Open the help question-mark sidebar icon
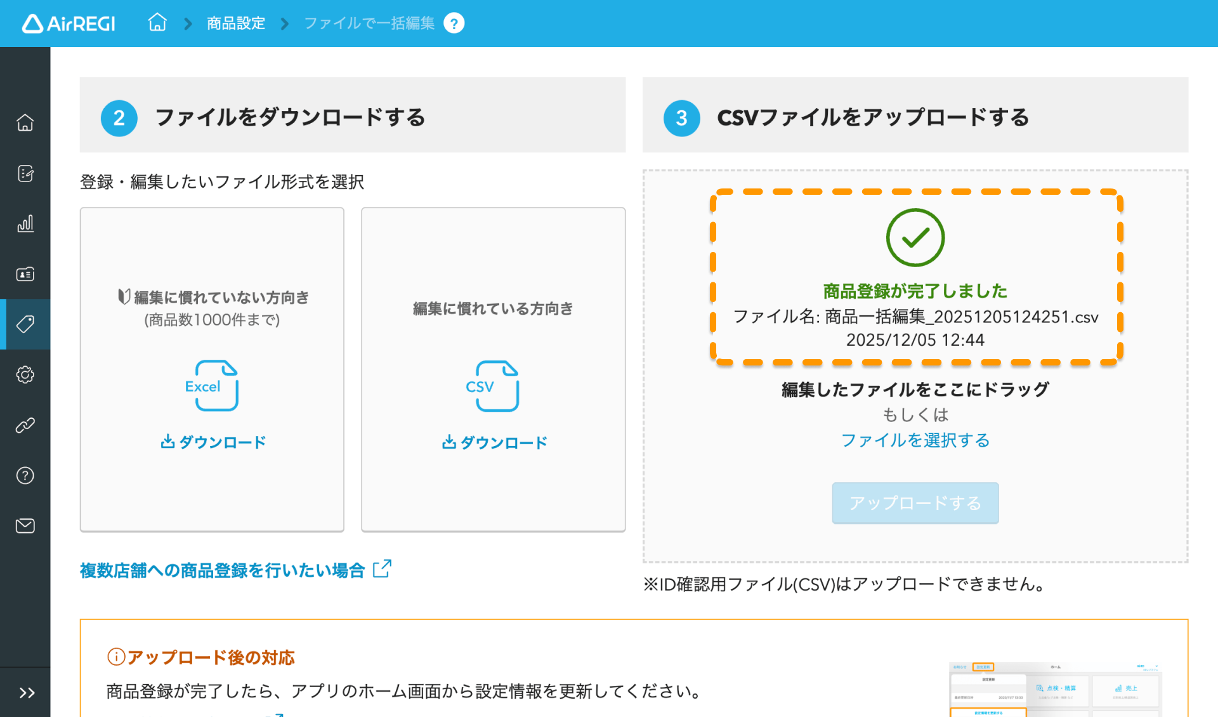 [25, 475]
